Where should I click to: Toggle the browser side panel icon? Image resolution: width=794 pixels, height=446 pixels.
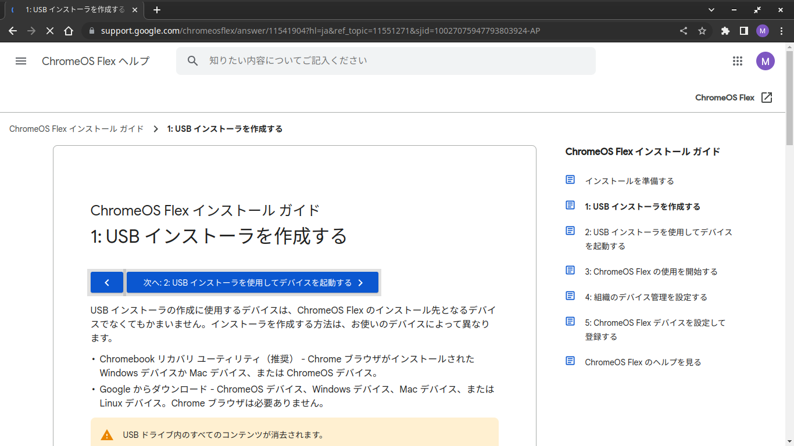point(743,31)
